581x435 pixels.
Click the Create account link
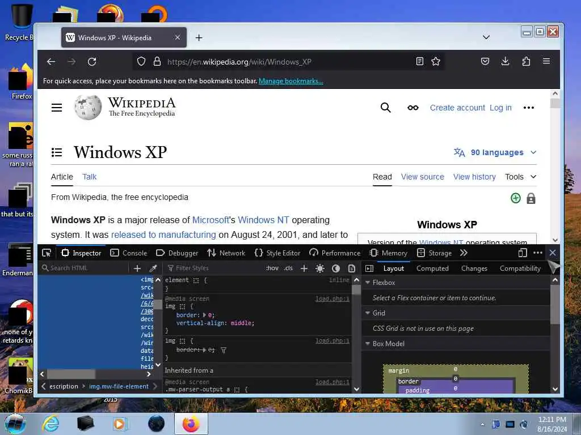pyautogui.click(x=457, y=108)
